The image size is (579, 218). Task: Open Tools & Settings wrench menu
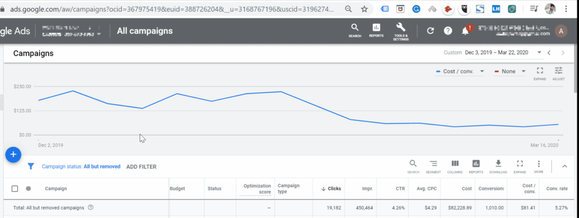point(401,32)
